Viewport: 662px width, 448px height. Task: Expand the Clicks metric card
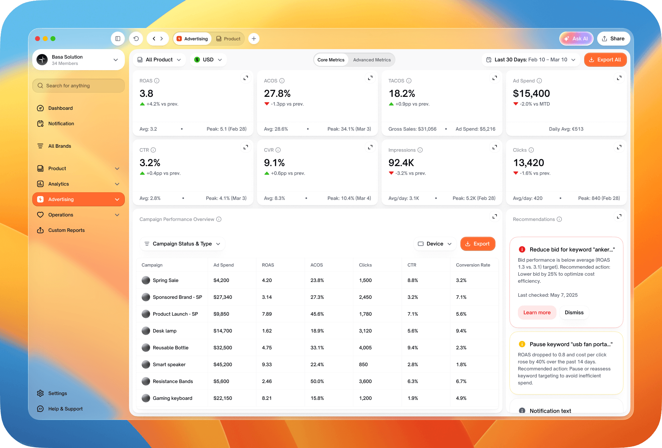619,147
